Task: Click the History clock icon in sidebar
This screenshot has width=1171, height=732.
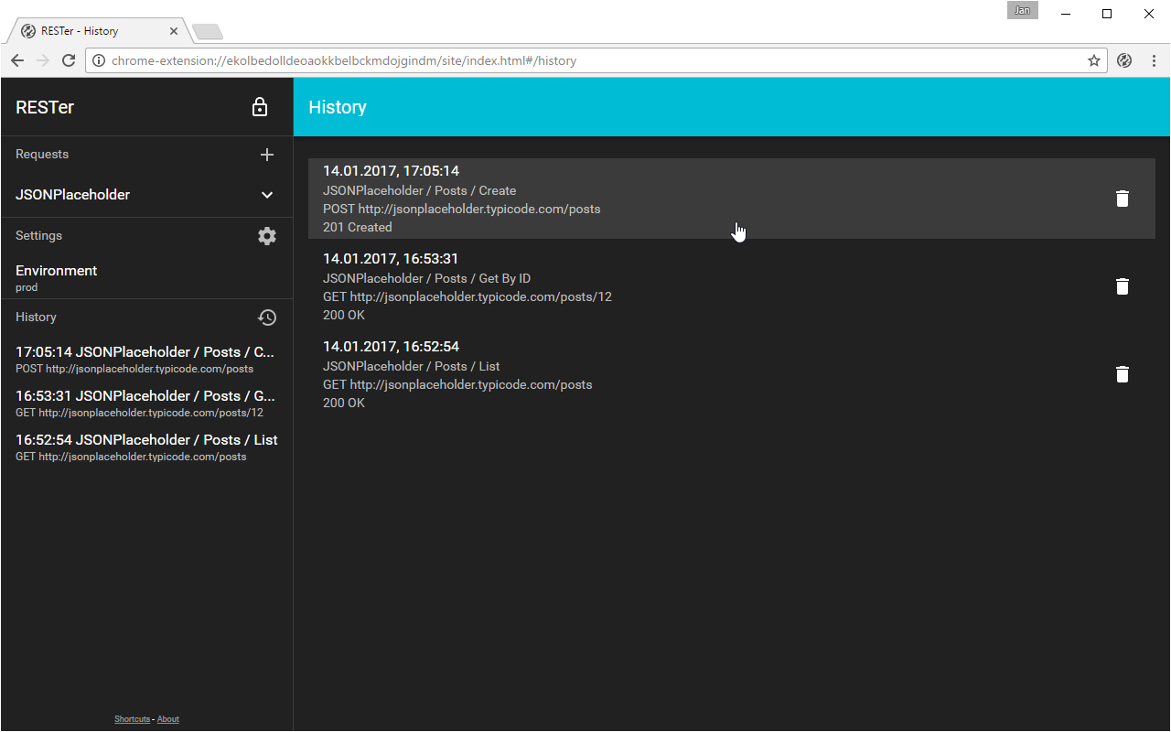Action: (267, 318)
